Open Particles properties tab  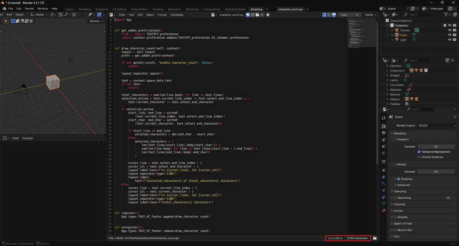tap(384, 184)
